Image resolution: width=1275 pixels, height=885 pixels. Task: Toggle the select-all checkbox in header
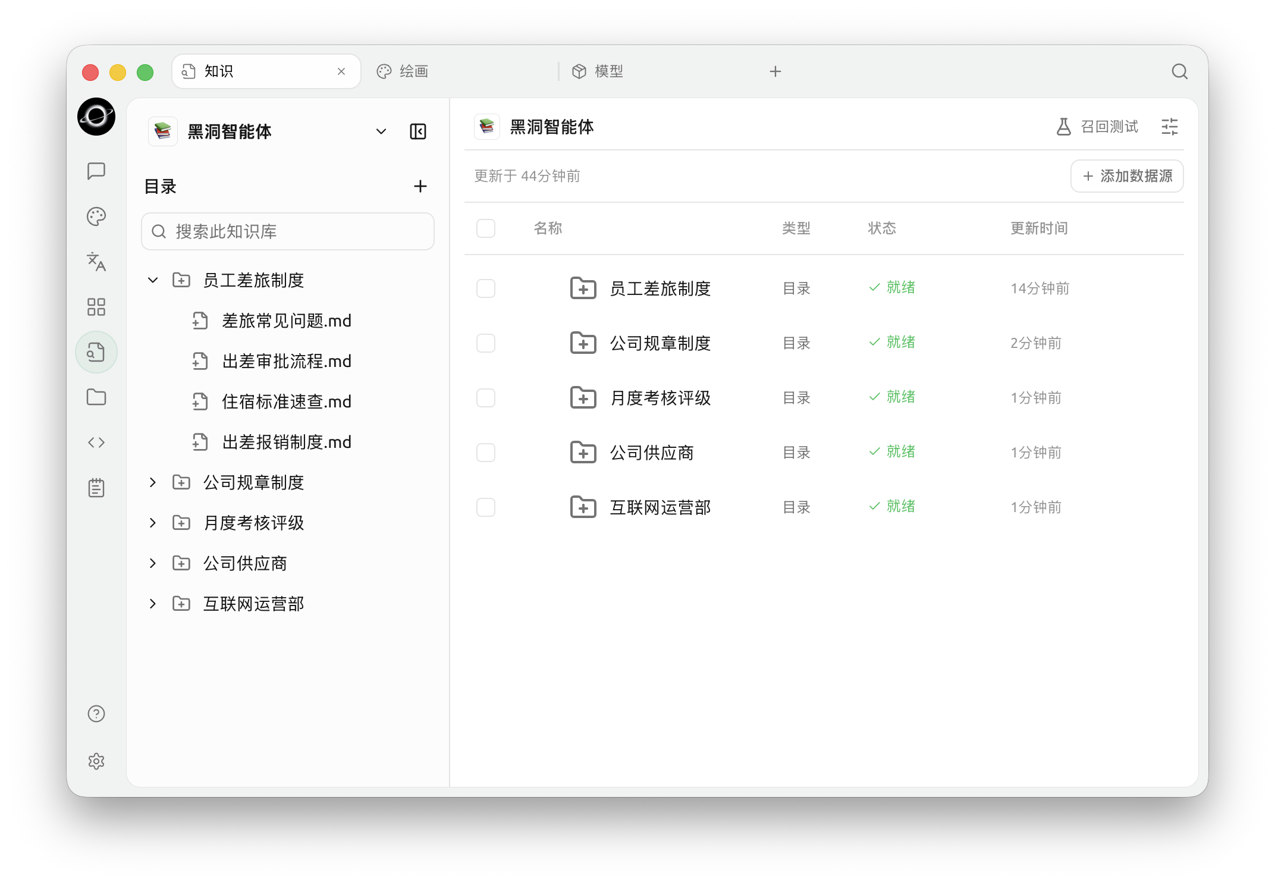point(486,228)
